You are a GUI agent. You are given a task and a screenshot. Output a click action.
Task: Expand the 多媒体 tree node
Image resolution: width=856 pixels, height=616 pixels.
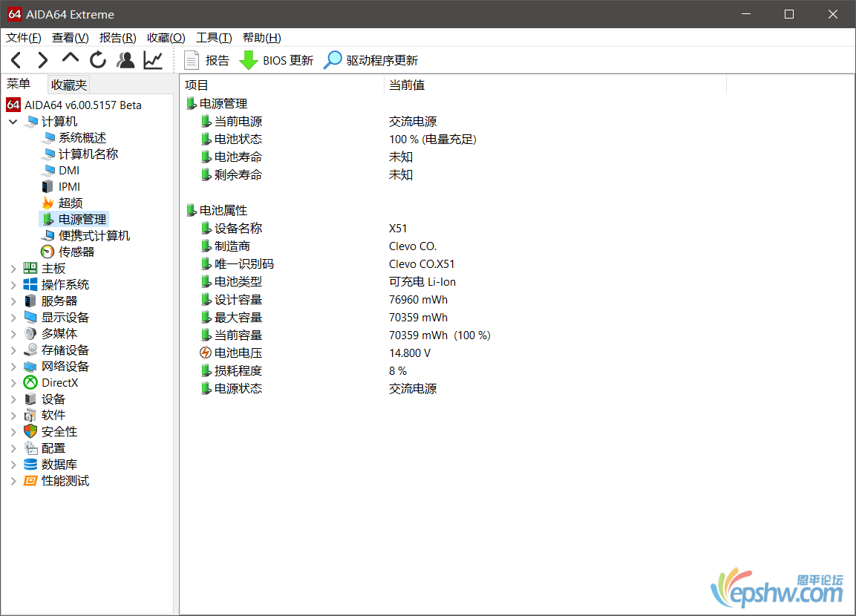tap(13, 334)
